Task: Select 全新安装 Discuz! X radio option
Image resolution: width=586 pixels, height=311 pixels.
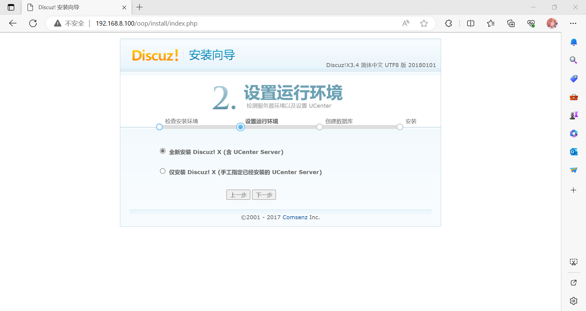Action: pyautogui.click(x=163, y=151)
